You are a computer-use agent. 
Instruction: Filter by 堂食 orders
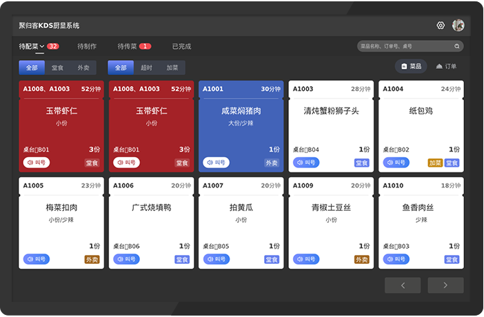pos(57,68)
